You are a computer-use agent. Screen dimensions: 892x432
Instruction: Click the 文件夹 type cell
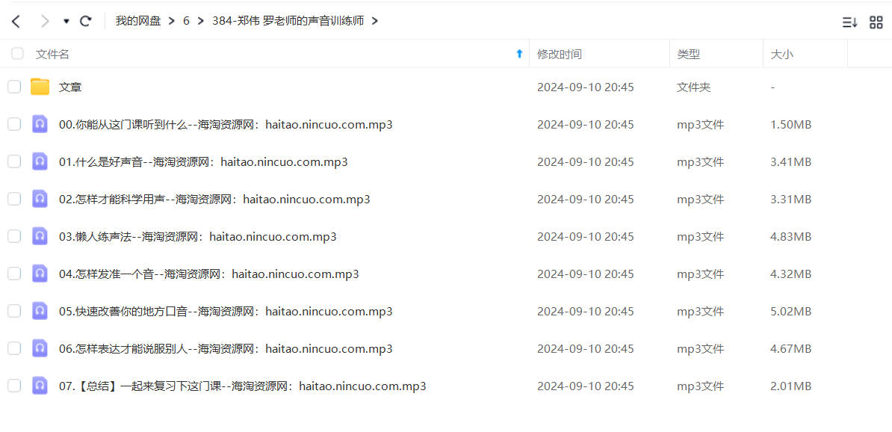(x=693, y=87)
